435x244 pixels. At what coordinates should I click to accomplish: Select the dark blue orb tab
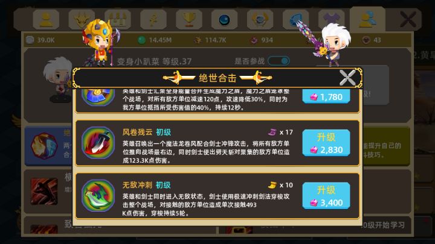(x=224, y=19)
